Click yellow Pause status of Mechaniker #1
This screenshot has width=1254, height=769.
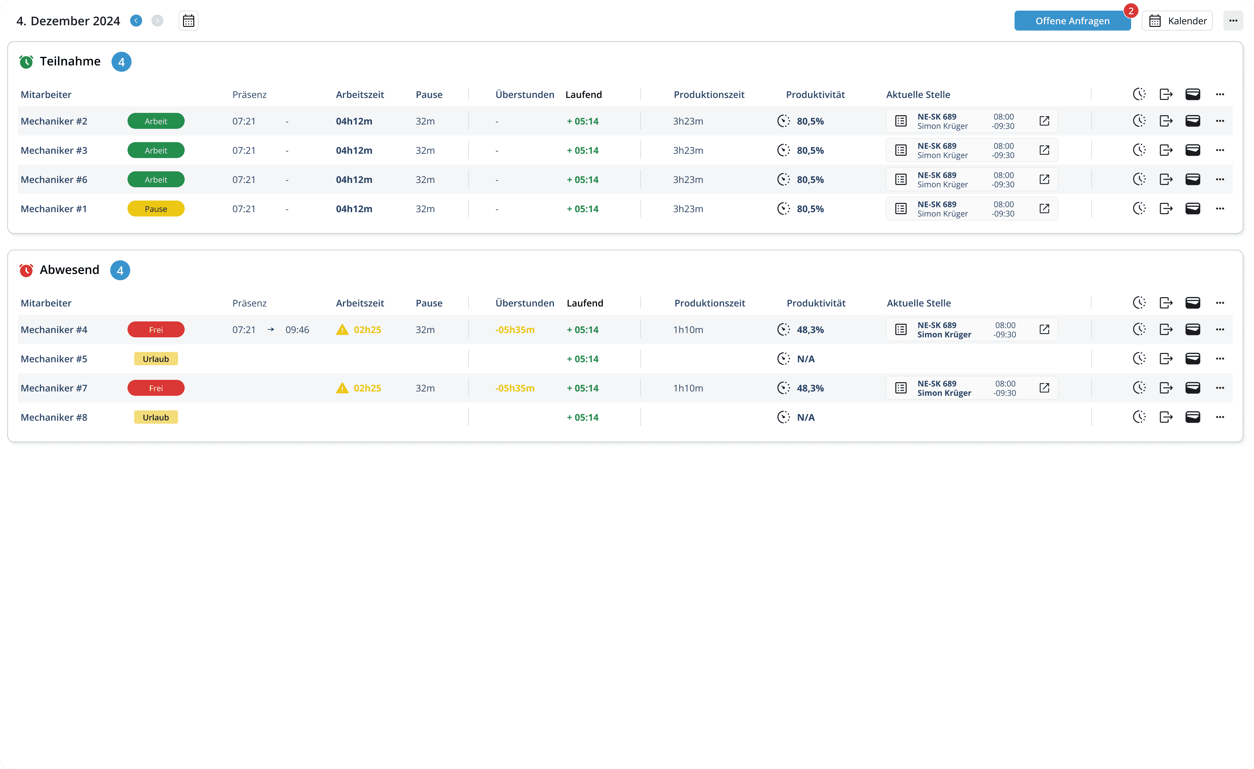pos(156,209)
